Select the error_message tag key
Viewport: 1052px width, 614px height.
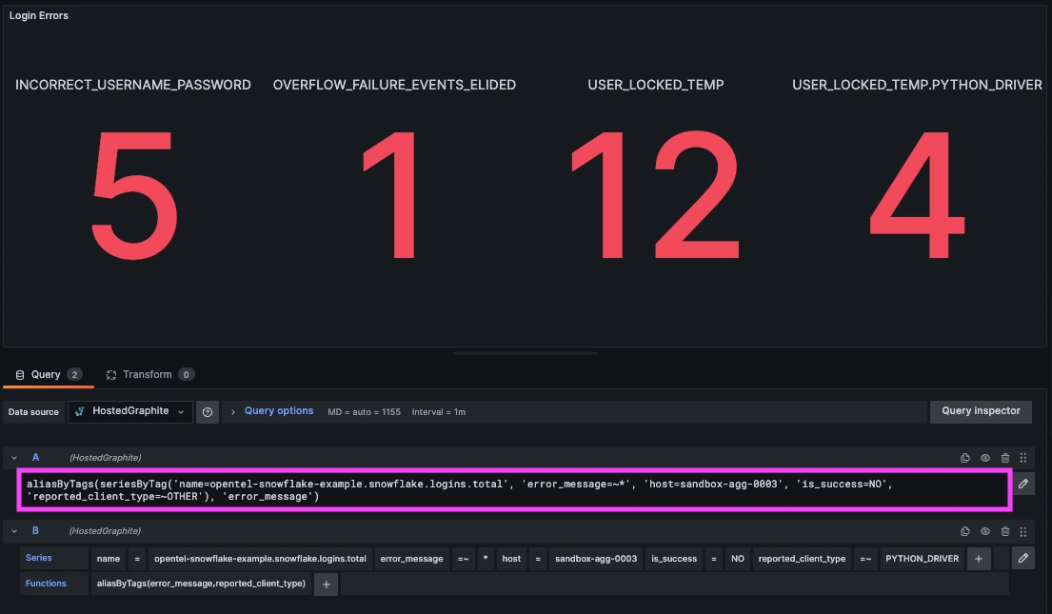(411, 558)
